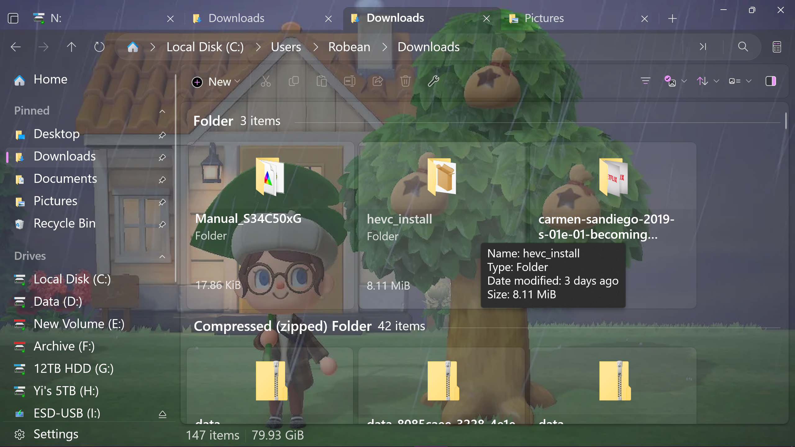
Task: Open Desktop from the Pinned list
Action: (x=89, y=134)
